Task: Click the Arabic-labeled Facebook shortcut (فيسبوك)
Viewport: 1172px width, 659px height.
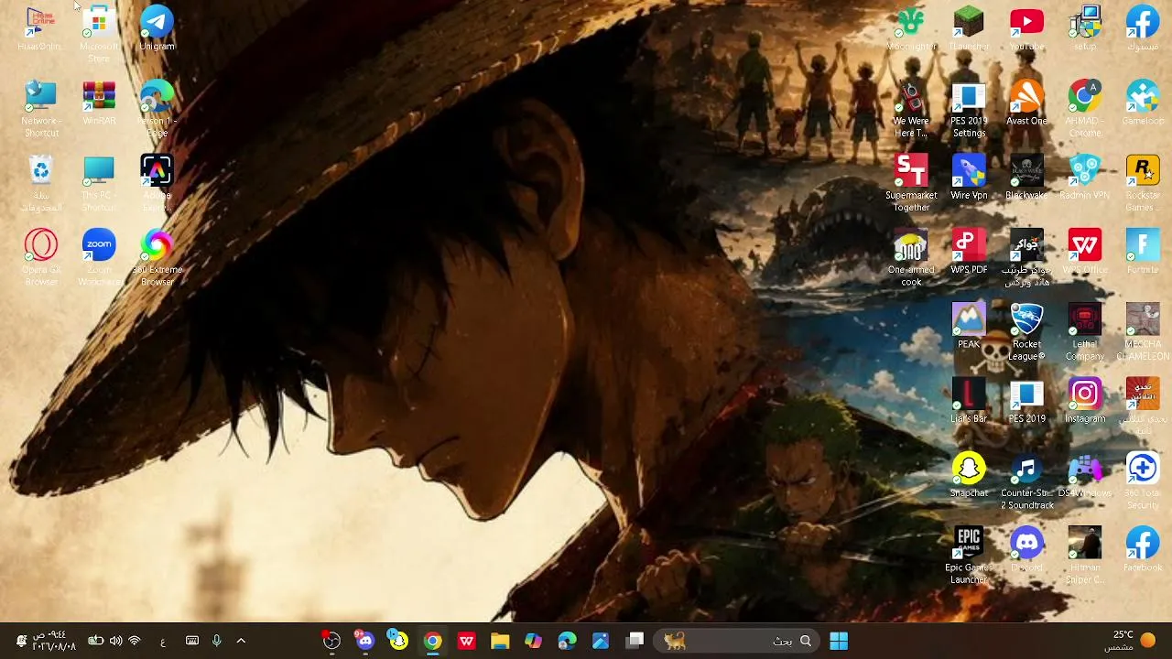Action: tap(1143, 28)
